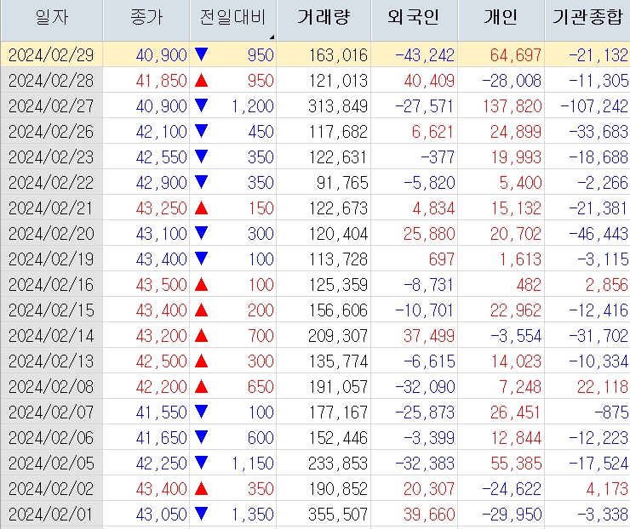Click the blue down arrow beside 1,350

(201, 514)
